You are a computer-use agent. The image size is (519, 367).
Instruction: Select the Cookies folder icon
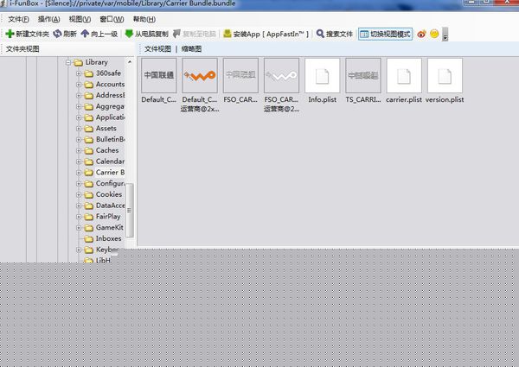pos(89,194)
